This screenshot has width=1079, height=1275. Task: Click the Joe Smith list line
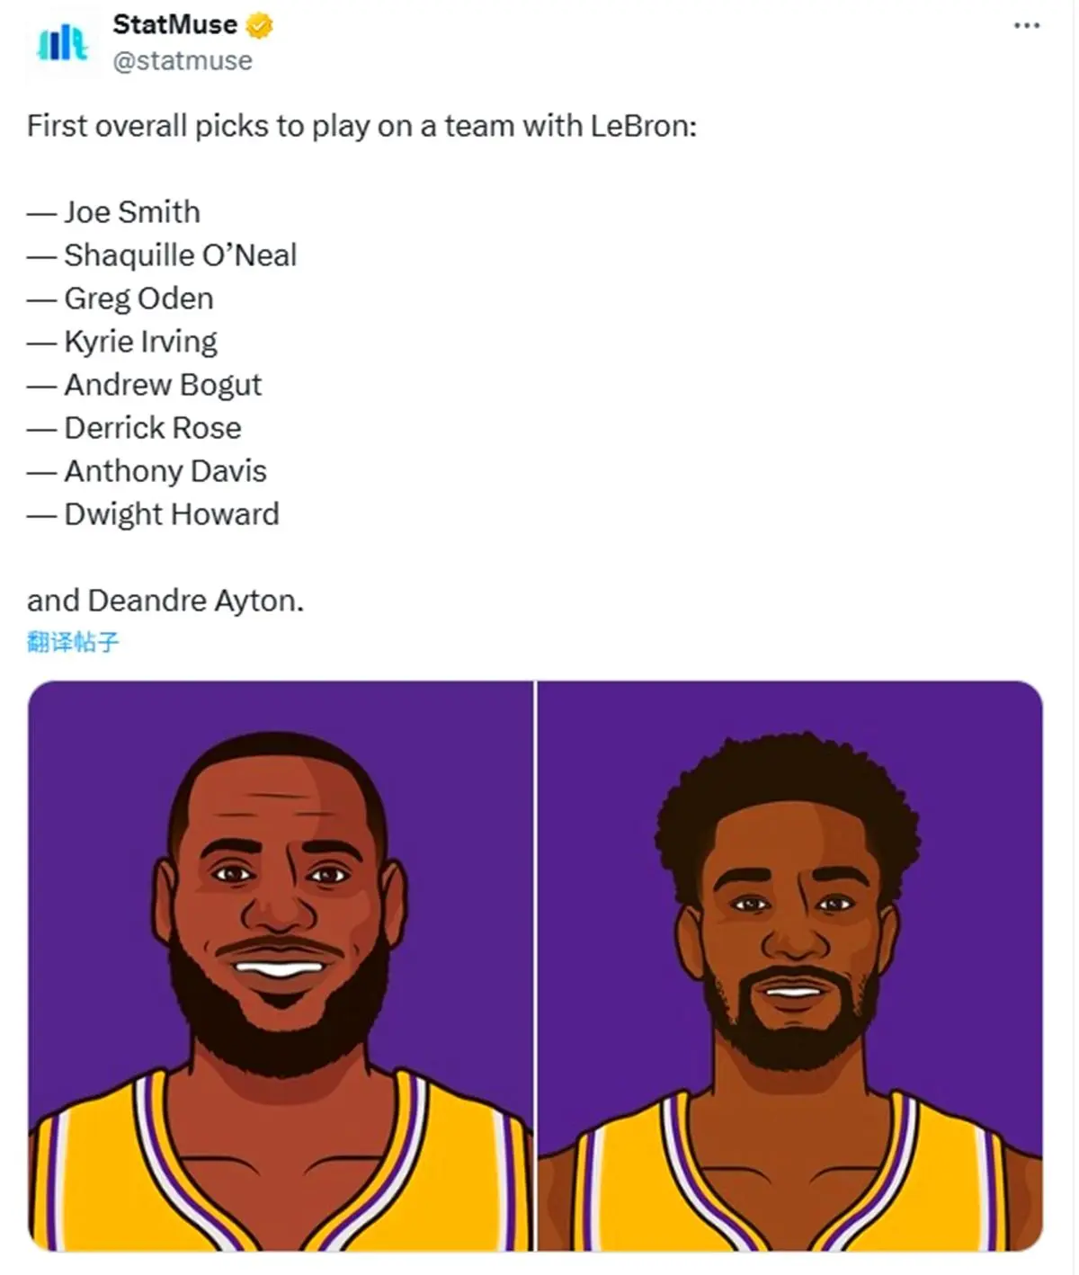114,212
